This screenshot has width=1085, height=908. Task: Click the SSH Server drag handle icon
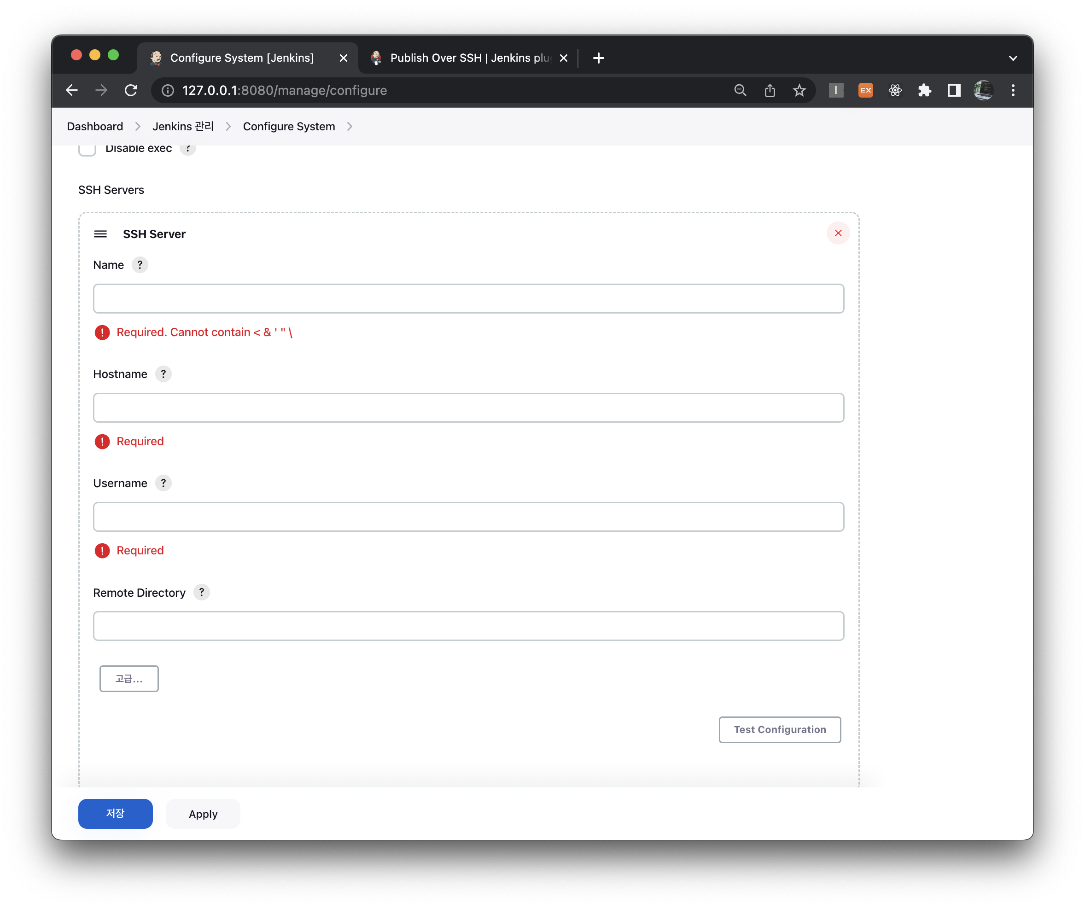pos(100,234)
